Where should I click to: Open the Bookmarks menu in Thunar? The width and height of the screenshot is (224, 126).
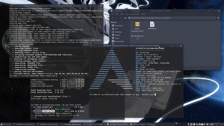click(x=135, y=14)
